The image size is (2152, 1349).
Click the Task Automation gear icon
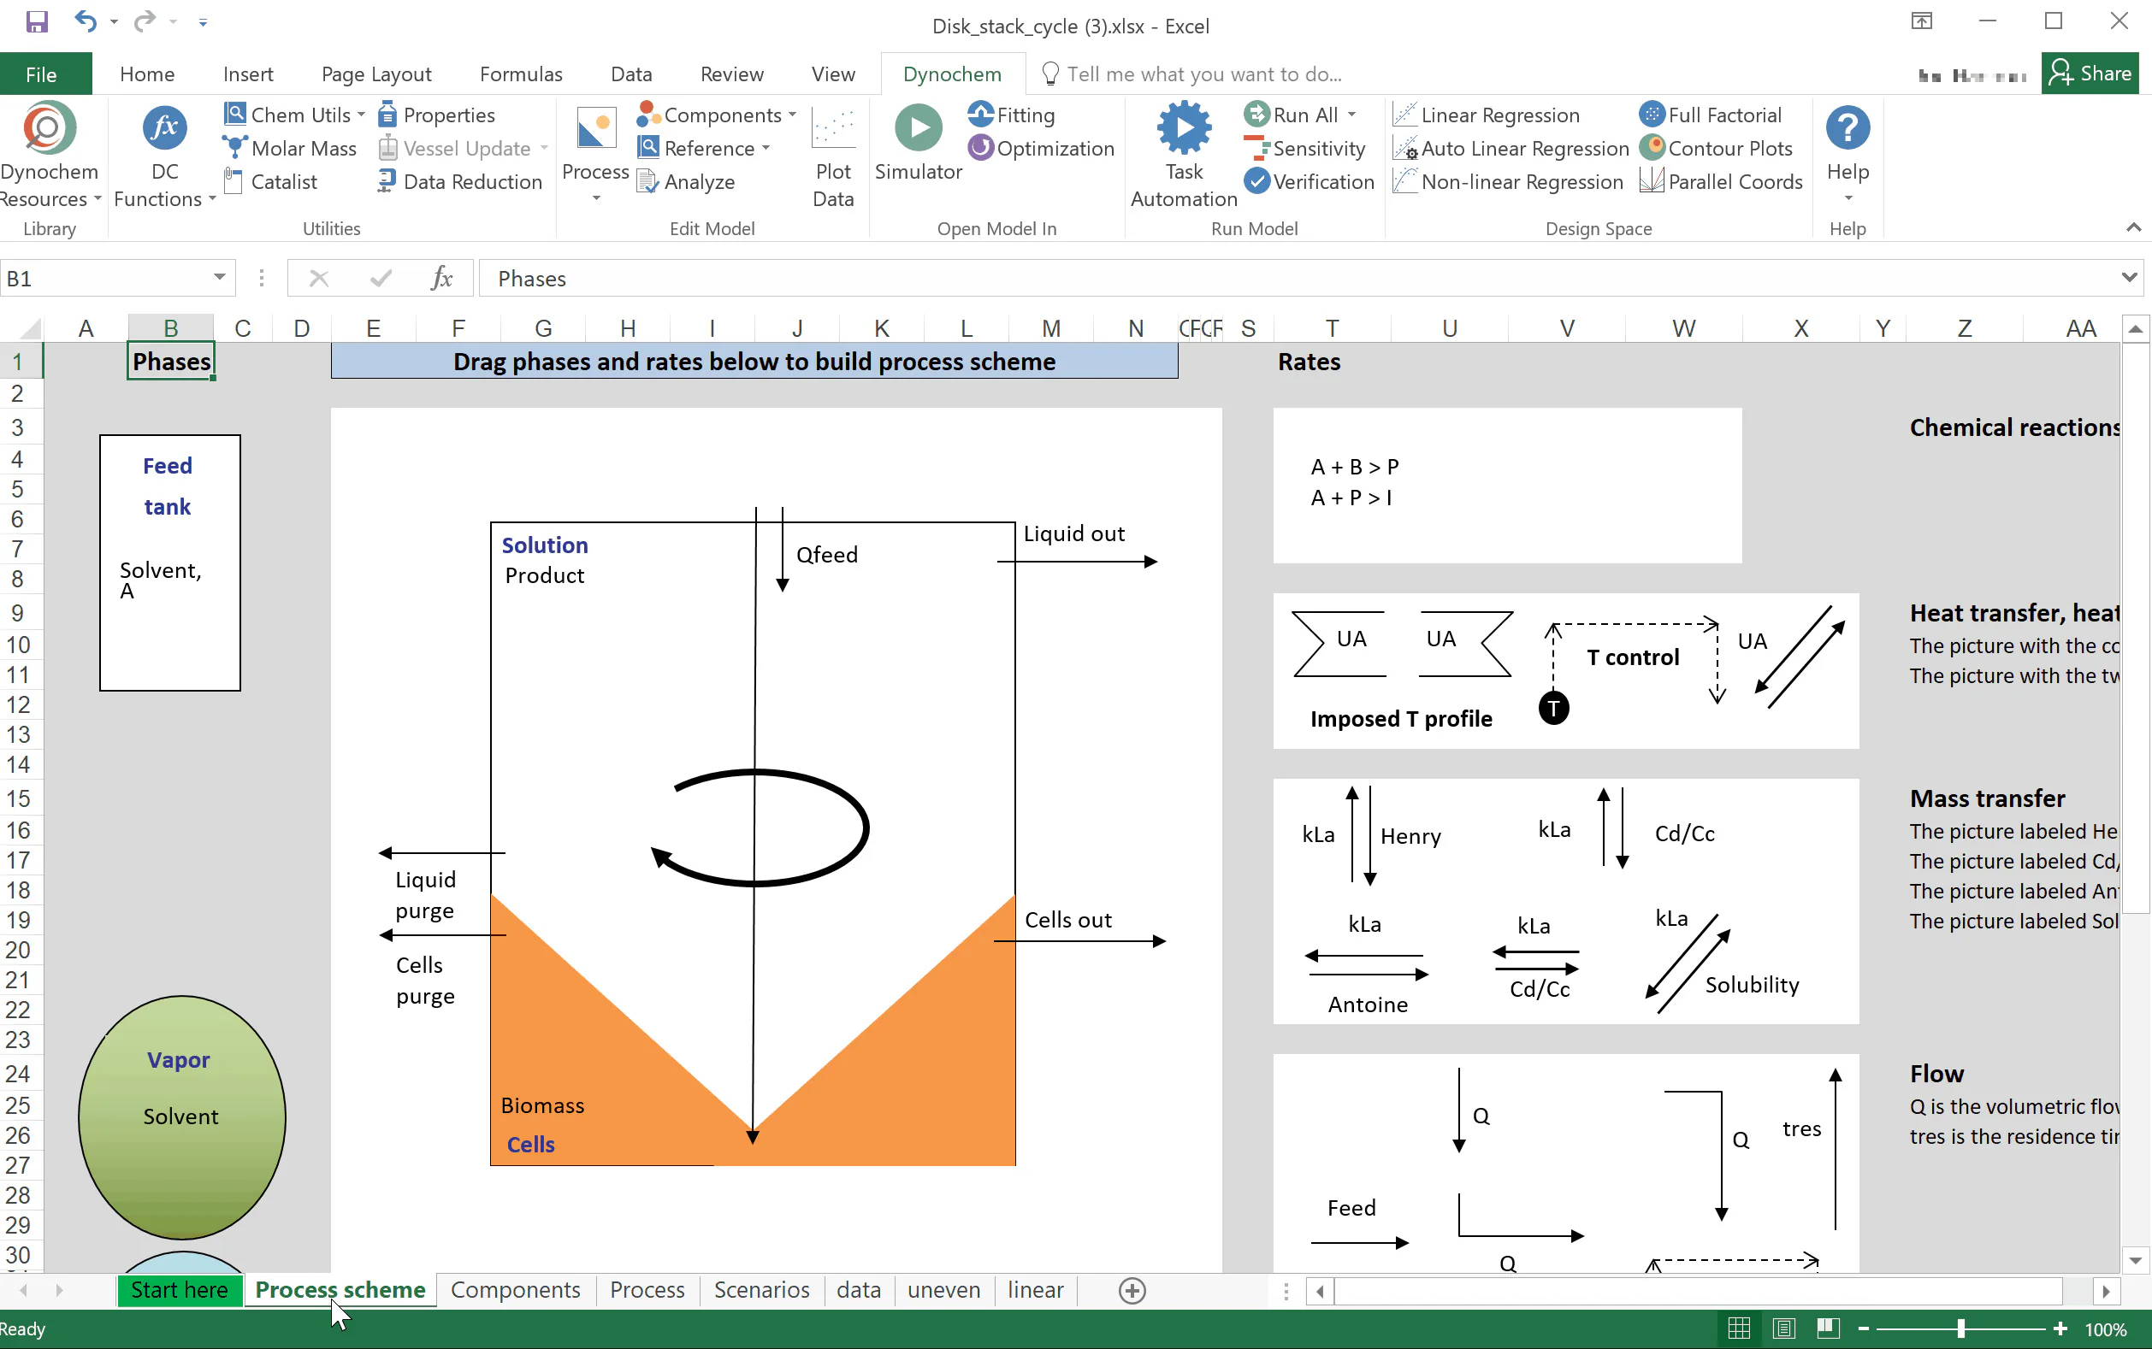pos(1184,127)
